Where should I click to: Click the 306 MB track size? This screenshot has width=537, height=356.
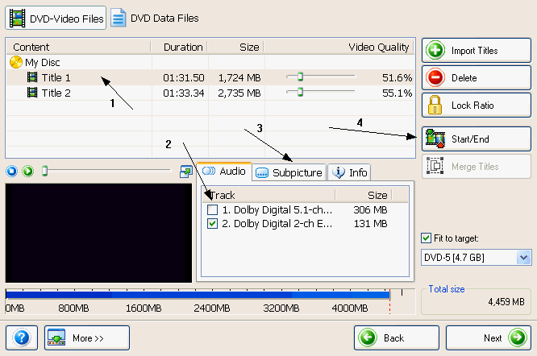[x=370, y=209]
